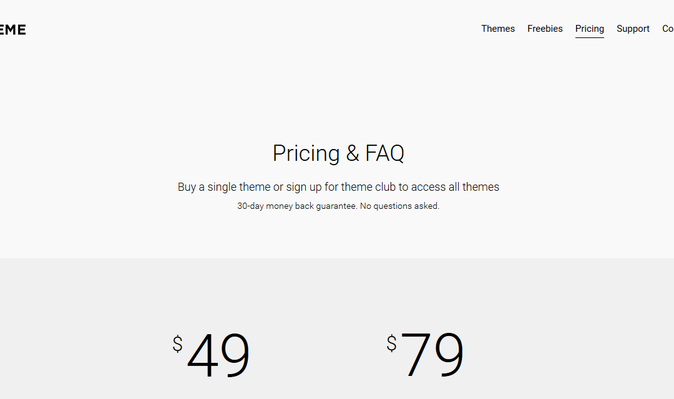Image resolution: width=674 pixels, height=399 pixels.
Task: Click the dollar sign beside 79
Action: 391,344
